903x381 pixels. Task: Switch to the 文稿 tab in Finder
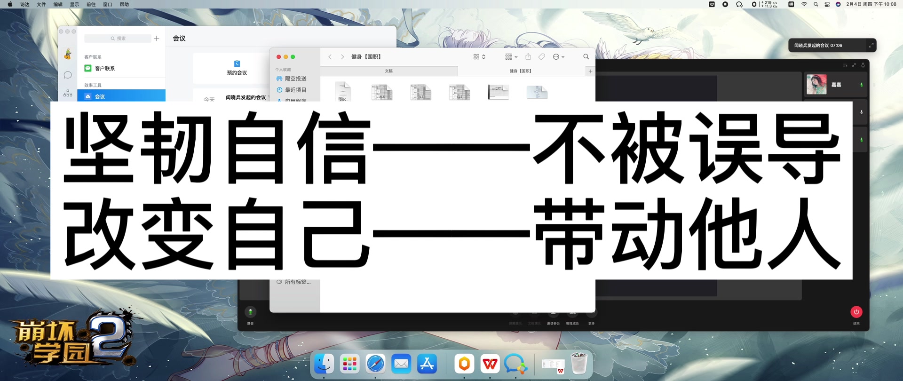(x=389, y=71)
